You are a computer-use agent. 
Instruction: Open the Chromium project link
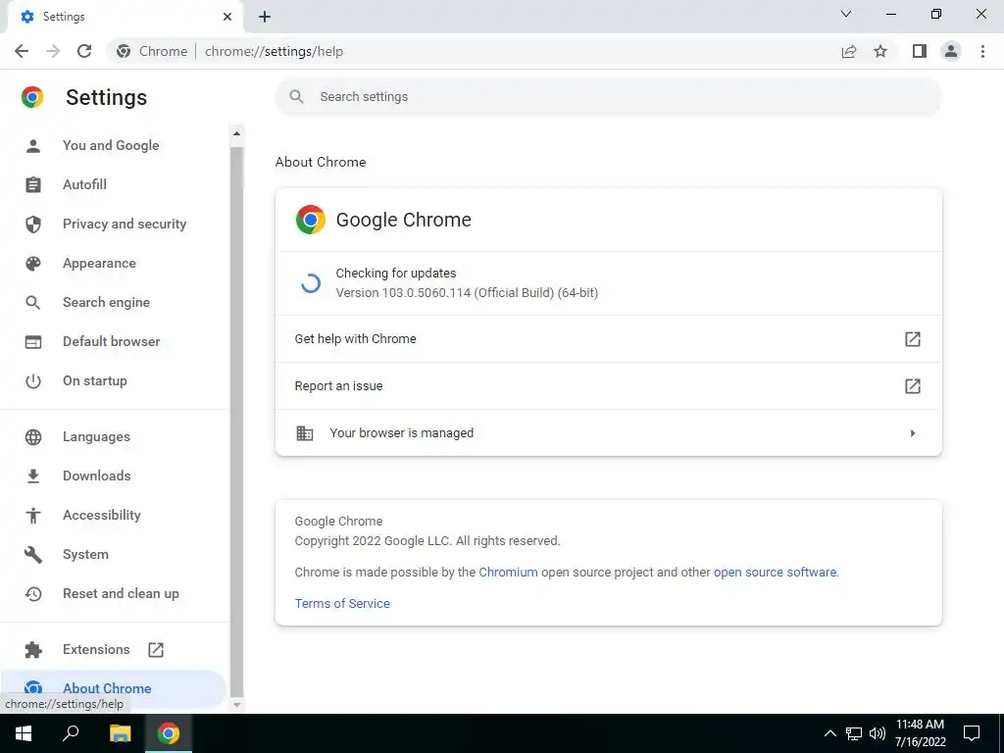509,573
